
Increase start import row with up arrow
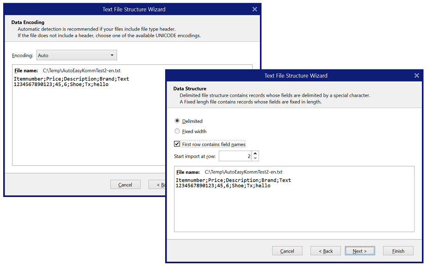point(255,153)
